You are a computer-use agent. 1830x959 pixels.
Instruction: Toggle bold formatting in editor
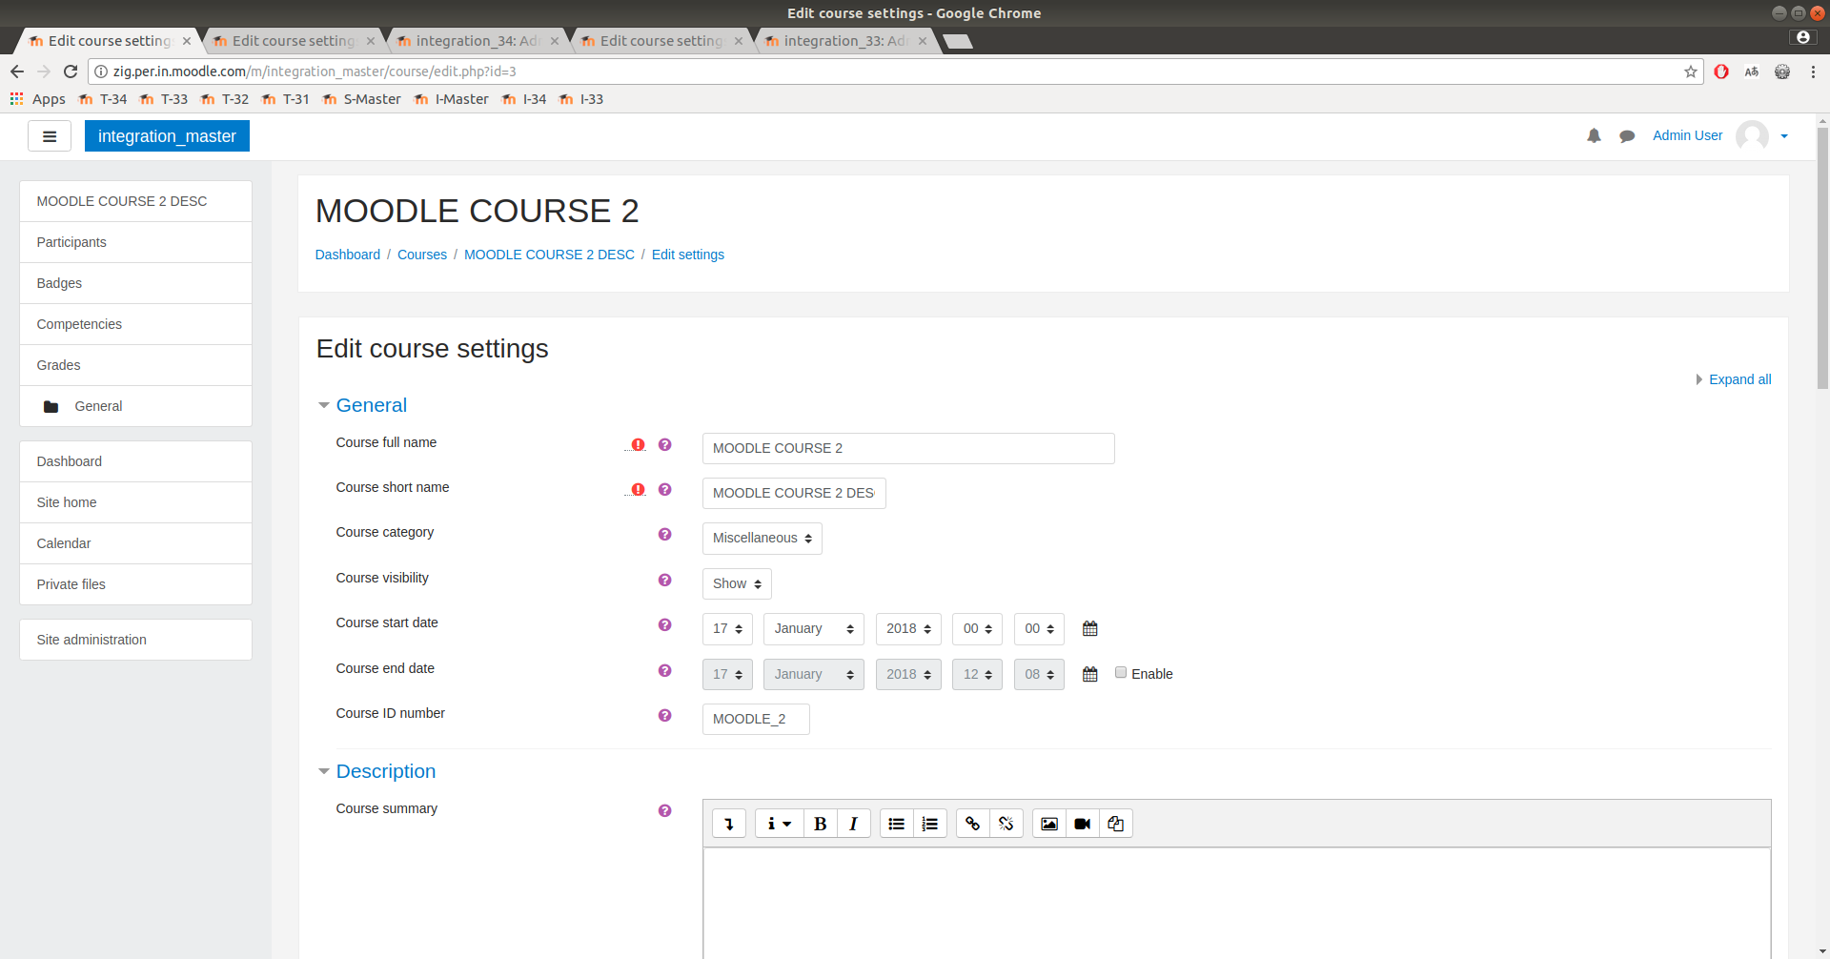pyautogui.click(x=820, y=824)
